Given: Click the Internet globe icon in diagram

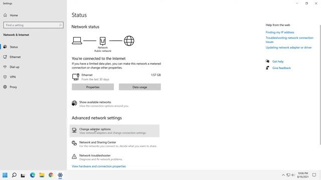Looking at the screenshot, I should tap(129, 41).
